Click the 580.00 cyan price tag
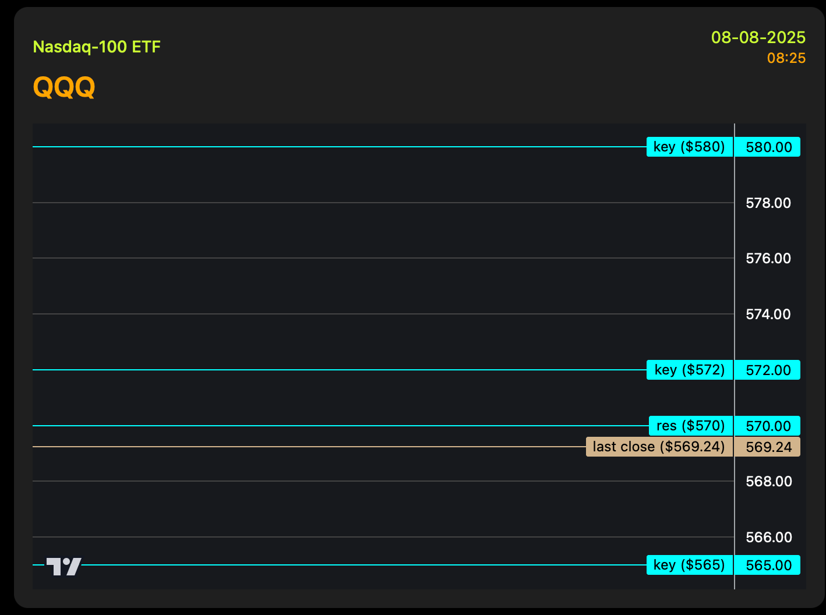 click(x=768, y=147)
